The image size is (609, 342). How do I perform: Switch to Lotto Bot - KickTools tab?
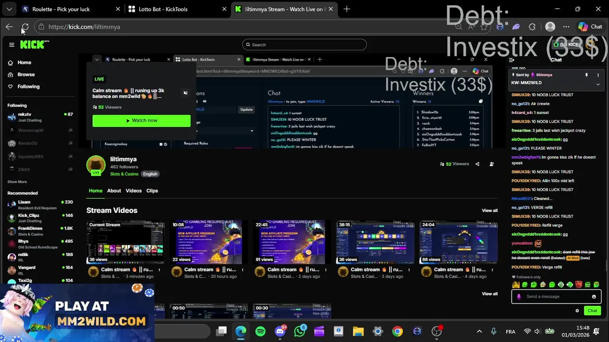pyautogui.click(x=178, y=9)
